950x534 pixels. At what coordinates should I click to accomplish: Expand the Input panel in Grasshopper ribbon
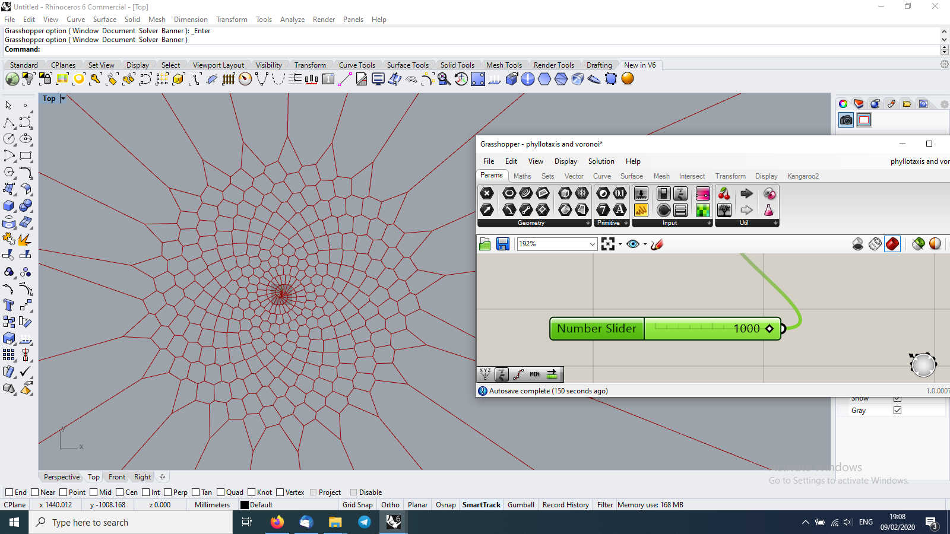[709, 223]
